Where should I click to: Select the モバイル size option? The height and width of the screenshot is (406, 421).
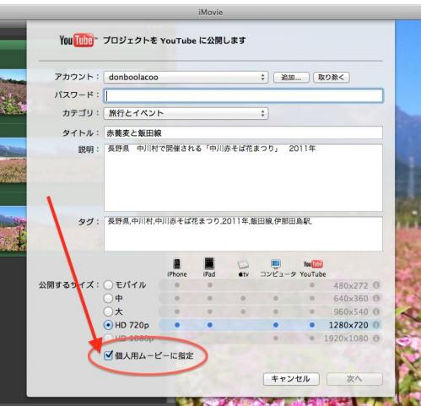click(x=108, y=285)
